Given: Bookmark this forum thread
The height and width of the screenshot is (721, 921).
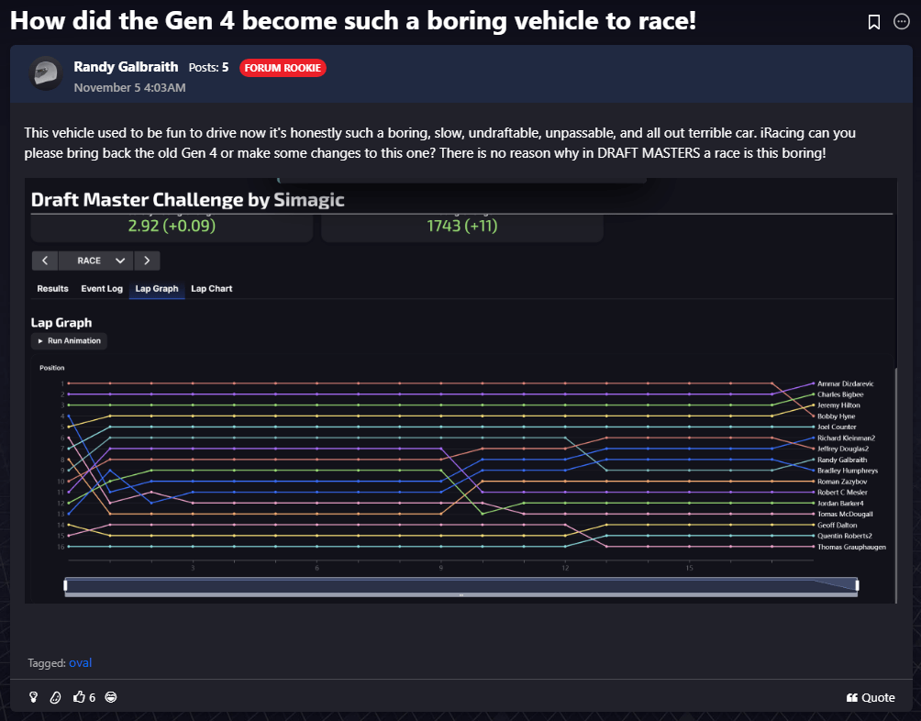Looking at the screenshot, I should tap(874, 22).
